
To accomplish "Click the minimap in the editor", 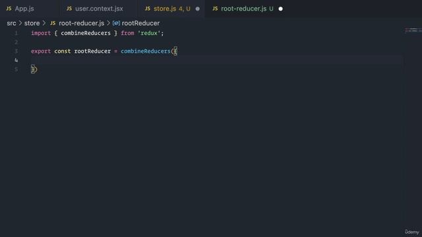I will point(413,30).
